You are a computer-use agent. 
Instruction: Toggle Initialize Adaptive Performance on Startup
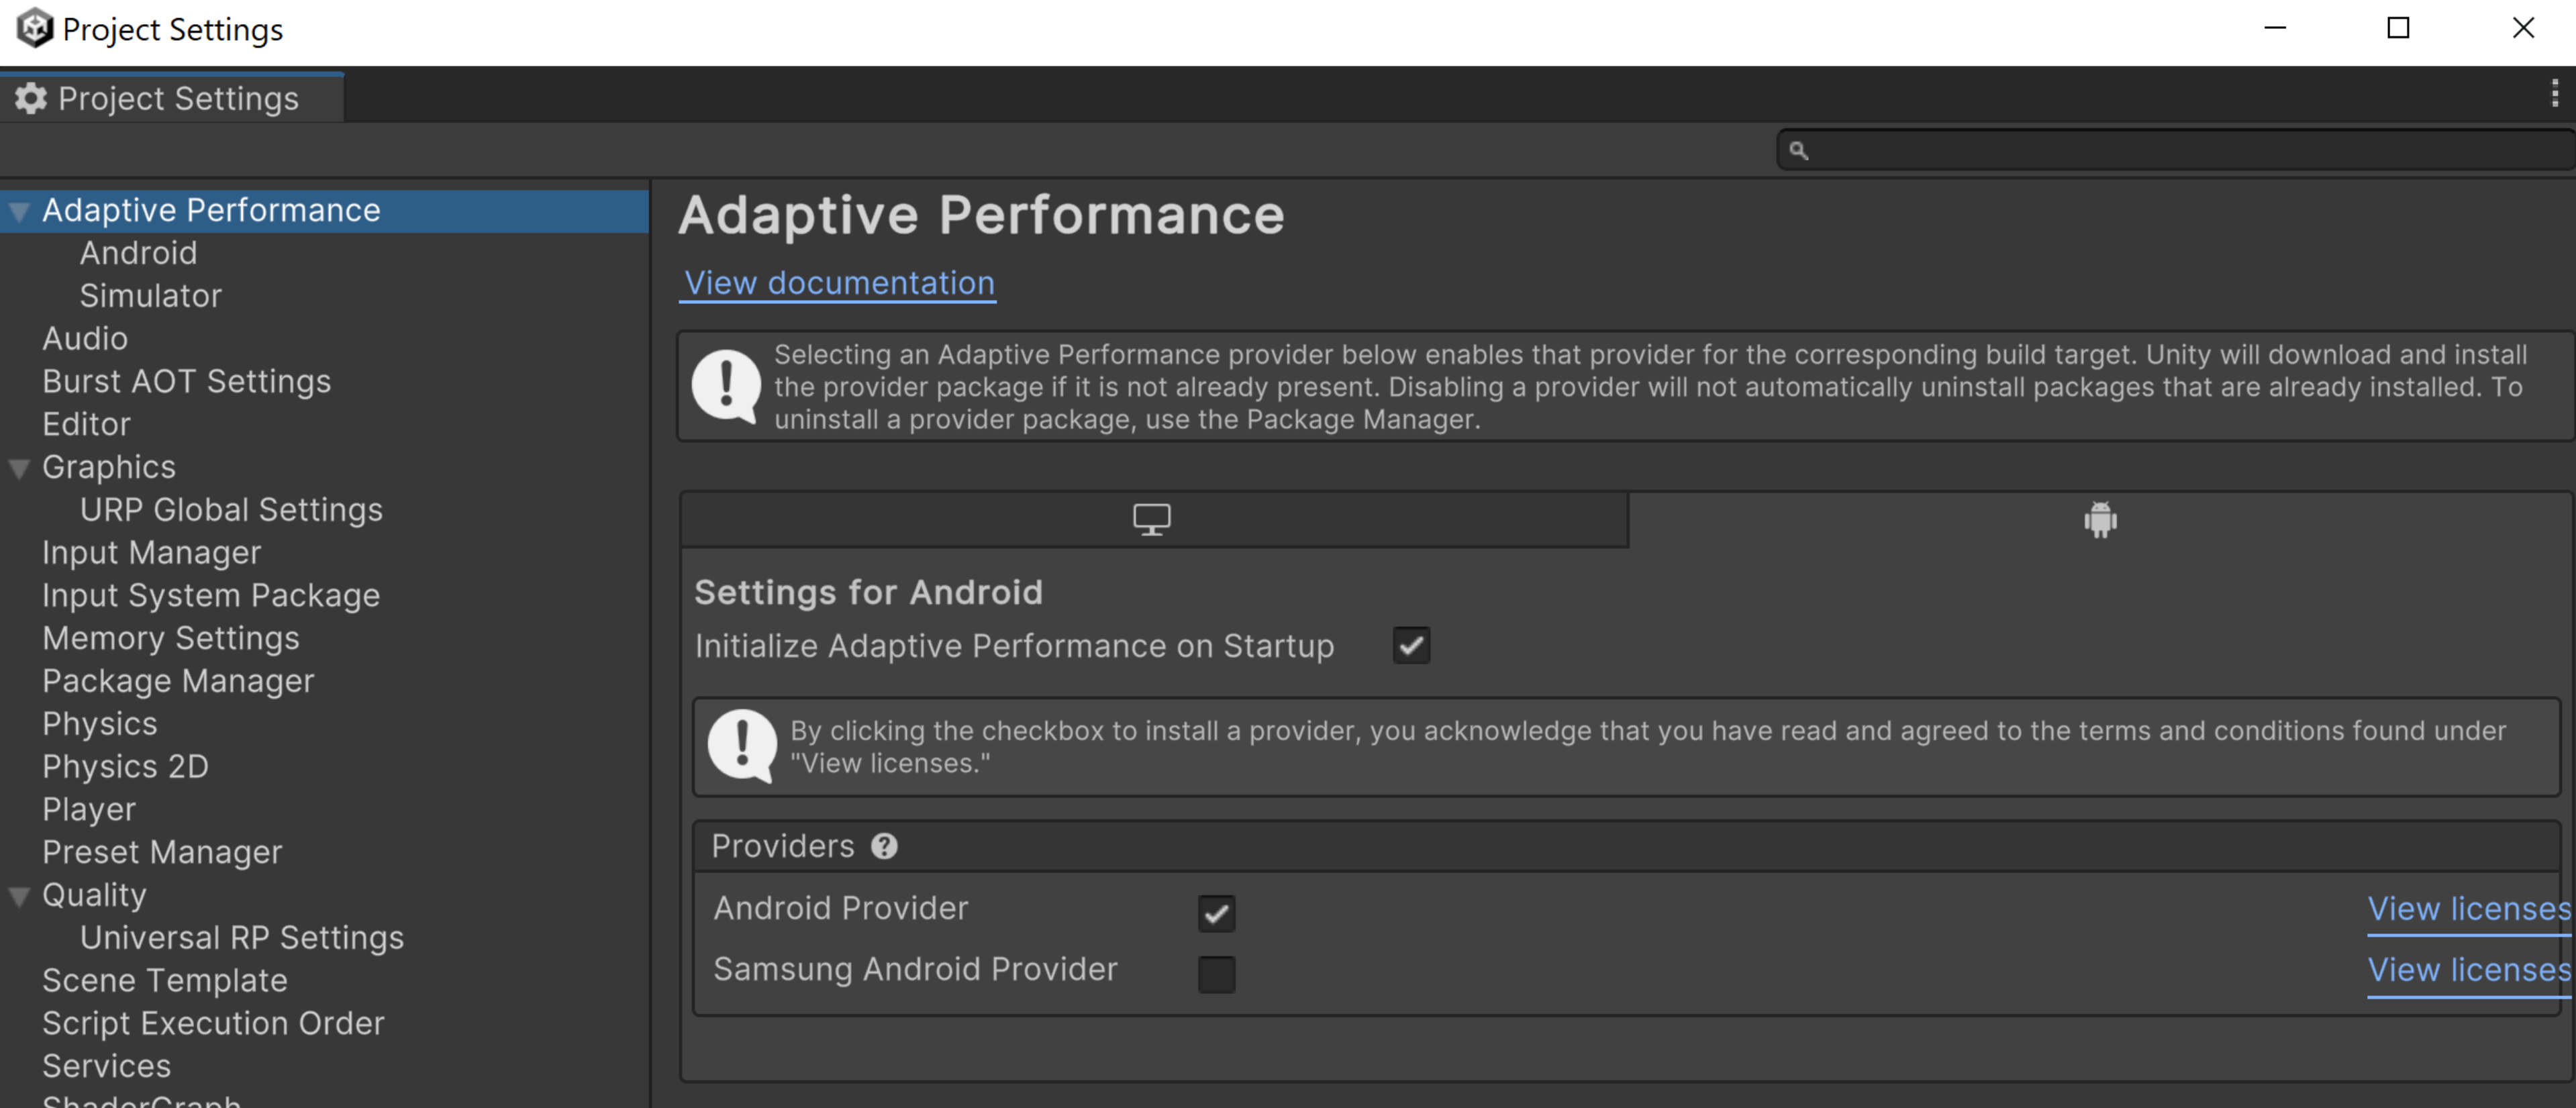tap(1409, 644)
